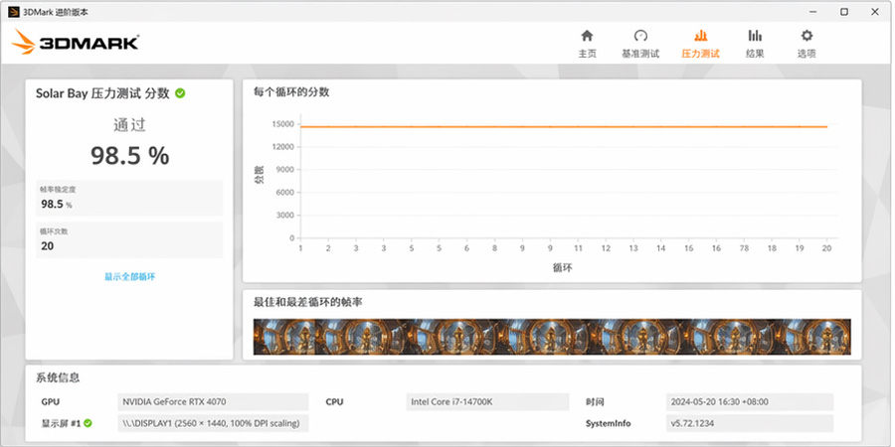Viewport: 895px width, 447px height.
Task: Click the NVIDIA GeForce RTX 4070 field
Action: pyautogui.click(x=213, y=402)
